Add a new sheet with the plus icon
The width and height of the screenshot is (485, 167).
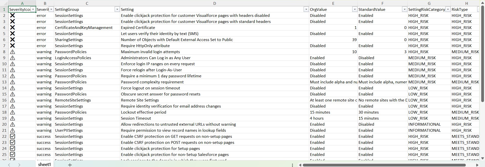click(70, 165)
